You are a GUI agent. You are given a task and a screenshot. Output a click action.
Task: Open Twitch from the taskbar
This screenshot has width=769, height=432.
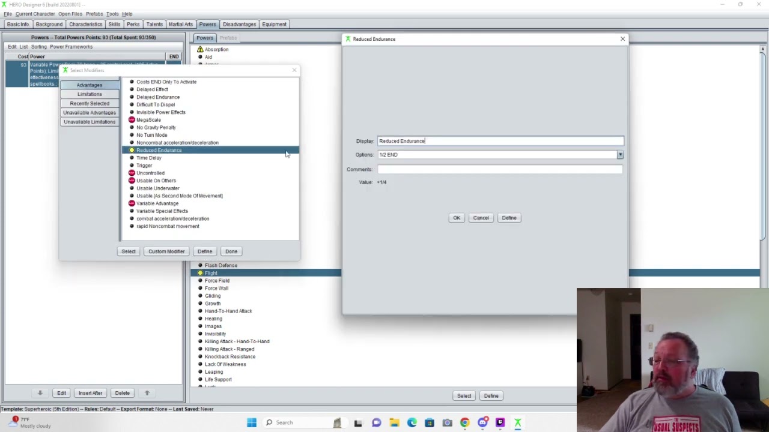[500, 422]
